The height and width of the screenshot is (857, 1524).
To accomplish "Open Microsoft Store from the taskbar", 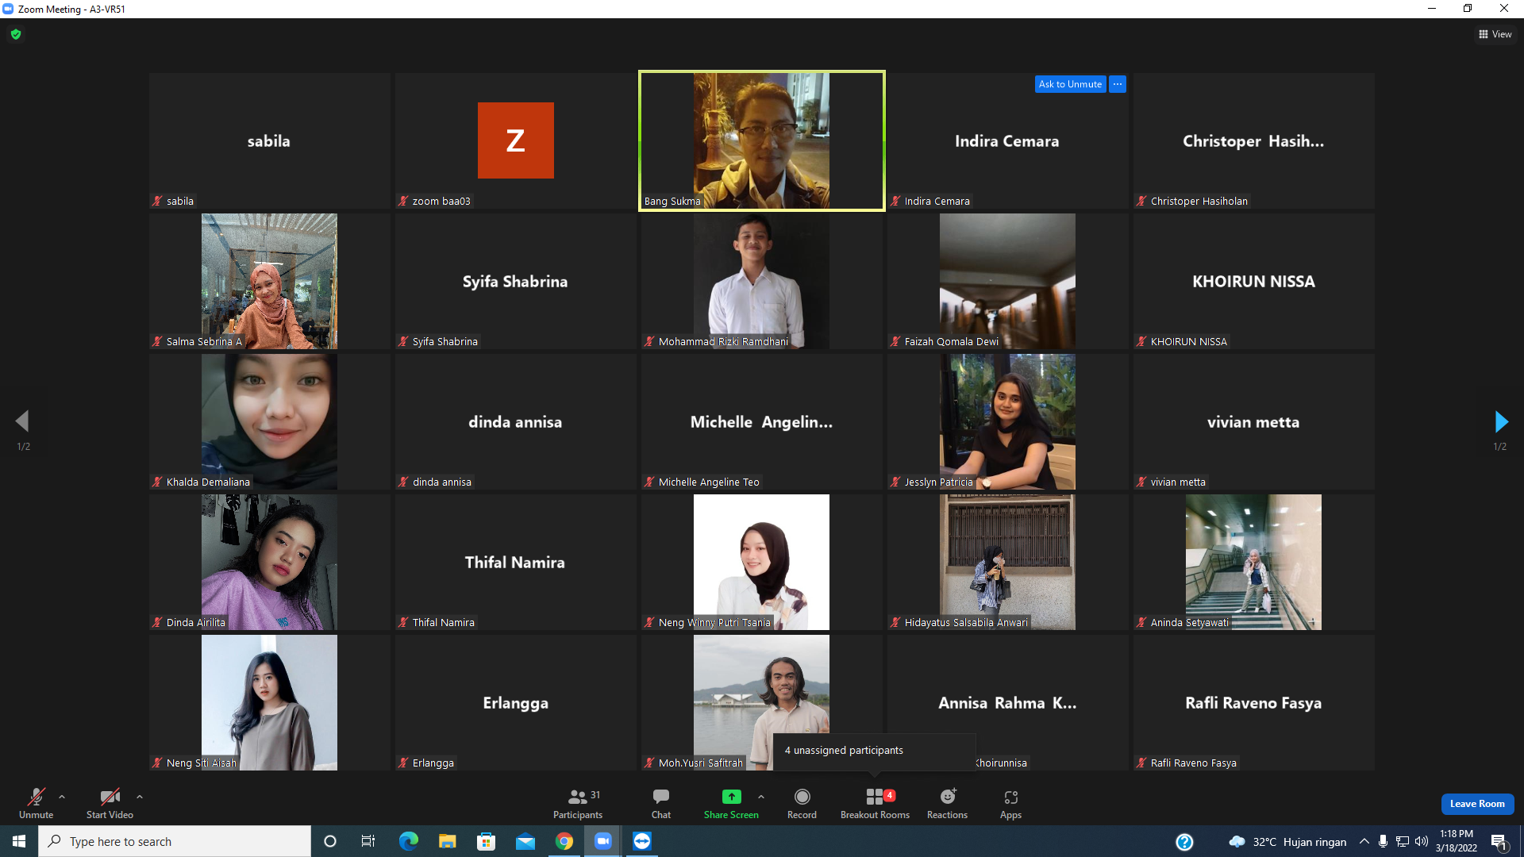I will pyautogui.click(x=486, y=841).
